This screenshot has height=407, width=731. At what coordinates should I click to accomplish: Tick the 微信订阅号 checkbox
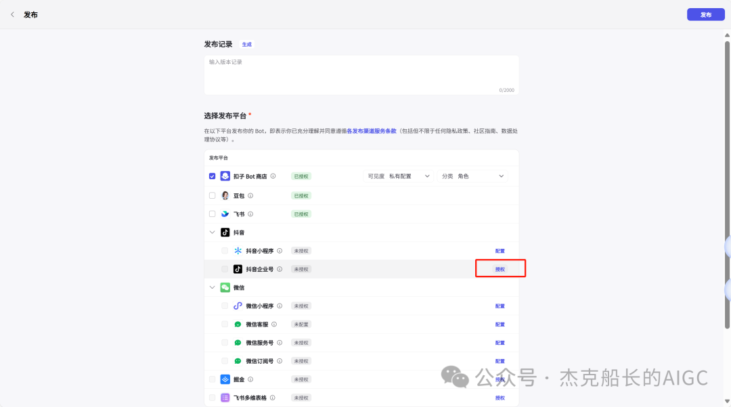pos(225,361)
